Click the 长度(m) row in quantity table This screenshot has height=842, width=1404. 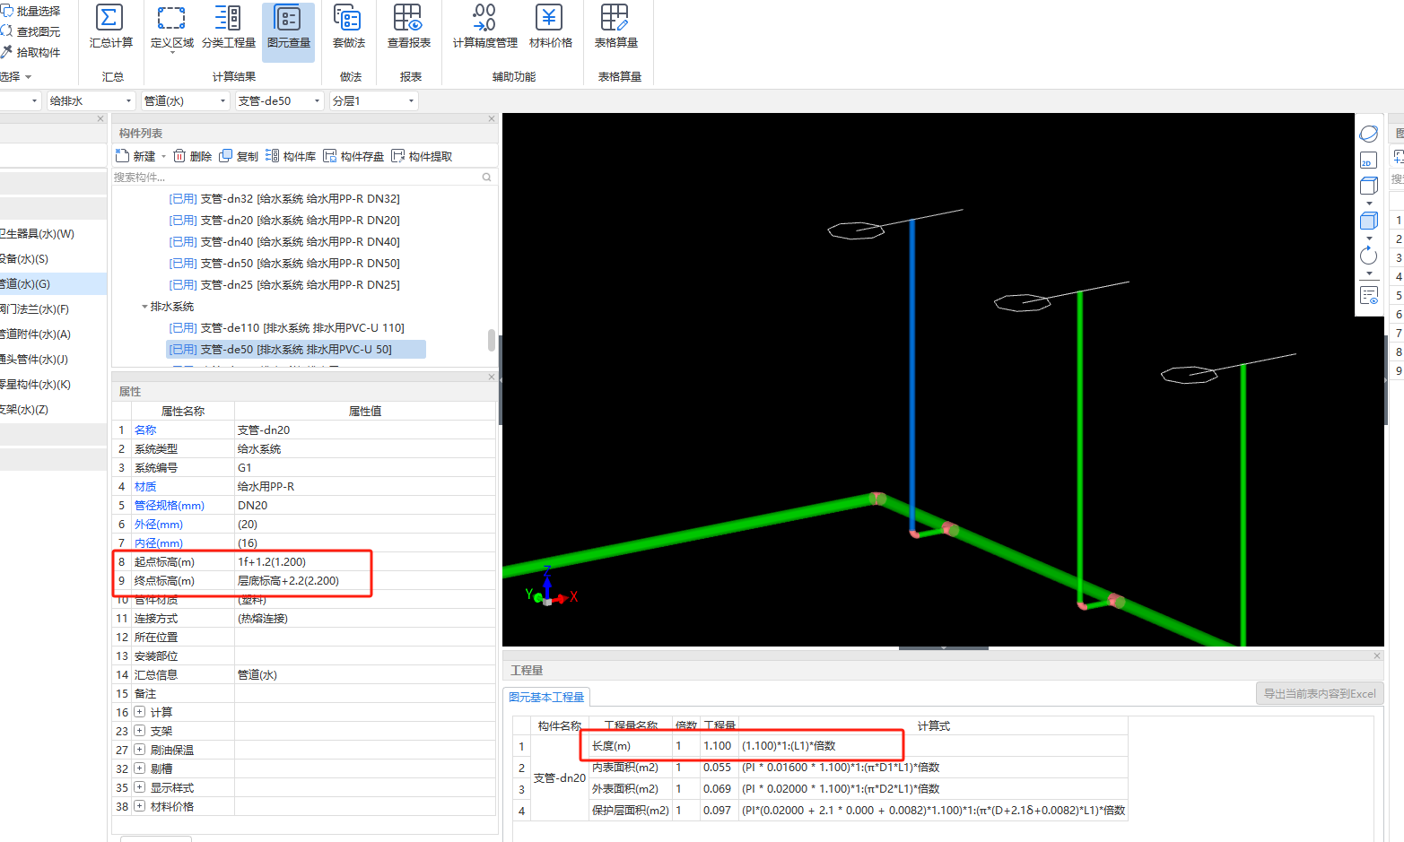coord(819,746)
